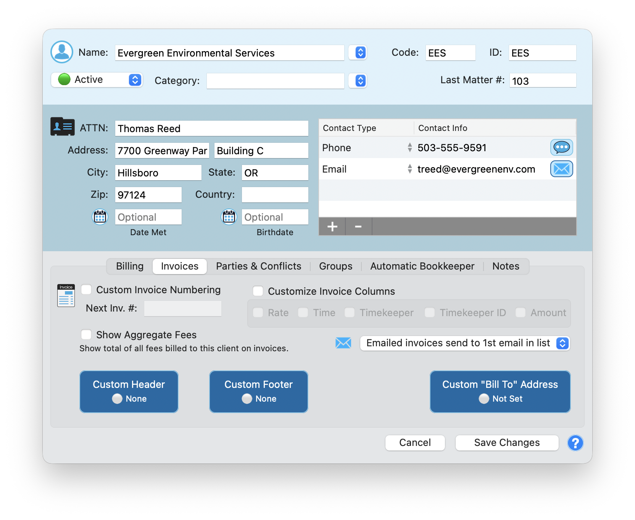Viewport: 635px width, 520px height.
Task: Click the envelope icon beside the emailed invoices dropdown
Action: tap(343, 343)
